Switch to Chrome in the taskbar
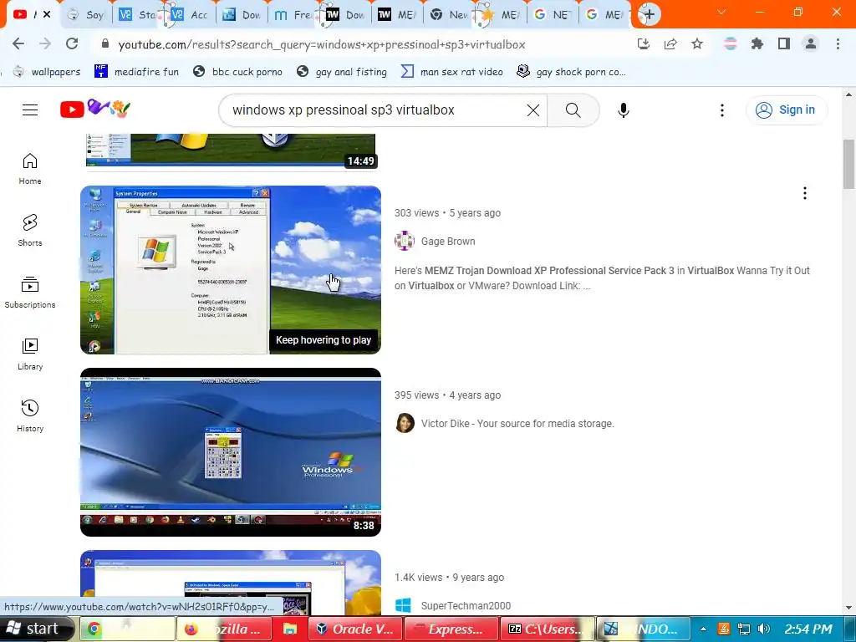 tap(128, 629)
